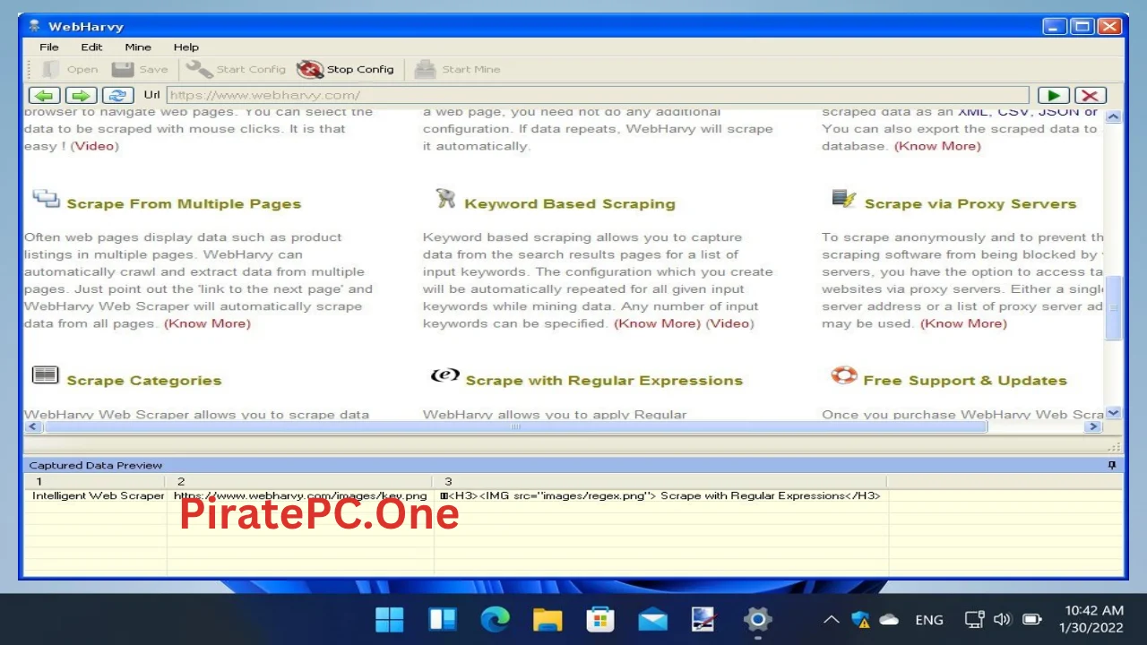Click the vertical scrollbar down arrow
1147x645 pixels.
1113,413
